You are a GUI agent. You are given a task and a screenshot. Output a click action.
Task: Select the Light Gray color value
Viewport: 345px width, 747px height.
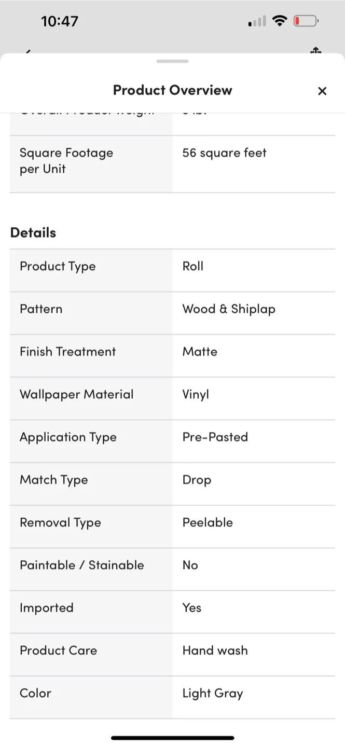213,694
